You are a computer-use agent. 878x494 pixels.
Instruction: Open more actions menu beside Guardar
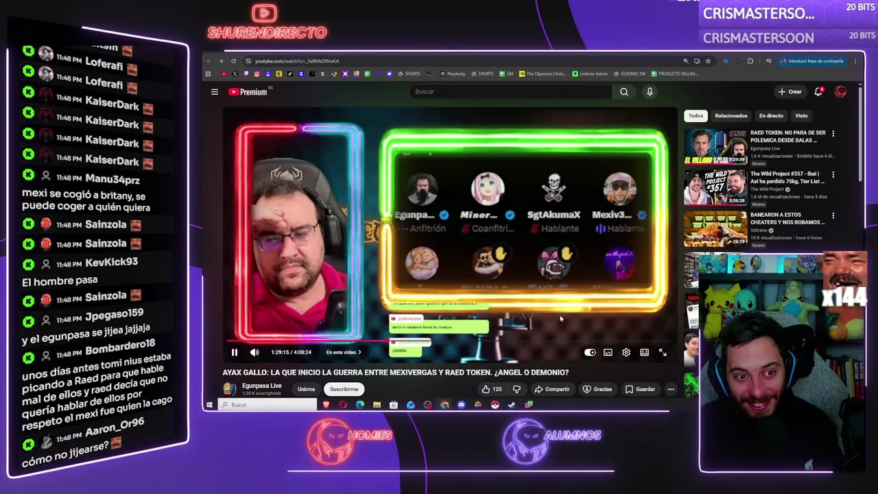coord(671,389)
